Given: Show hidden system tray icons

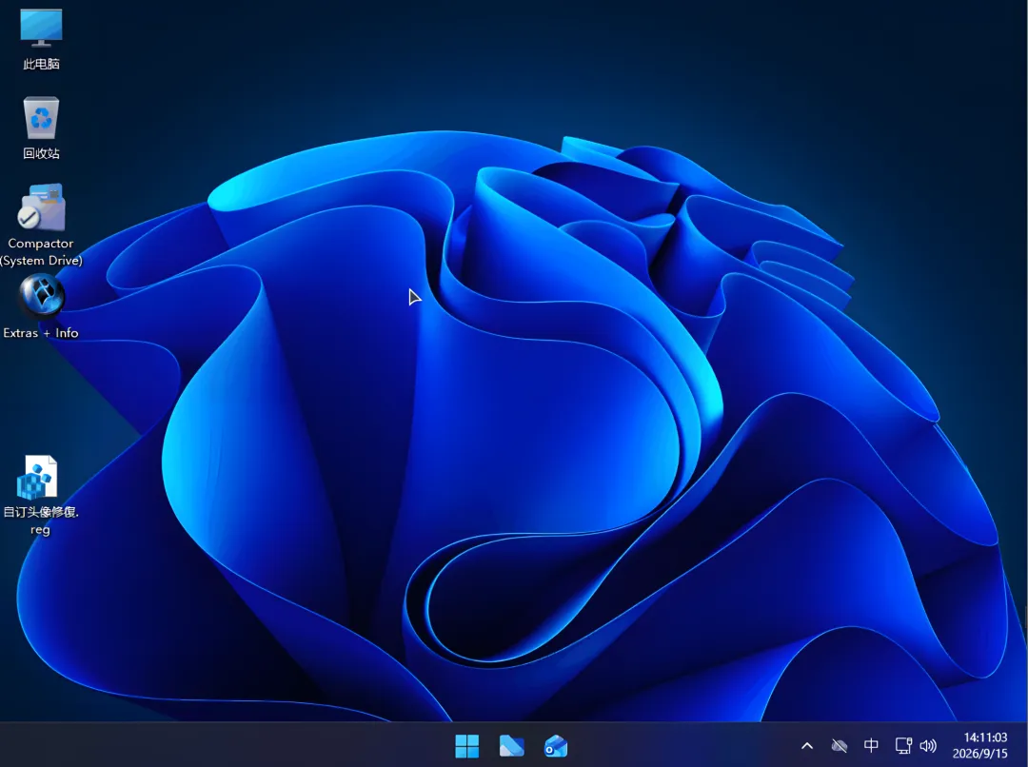Looking at the screenshot, I should click(807, 746).
